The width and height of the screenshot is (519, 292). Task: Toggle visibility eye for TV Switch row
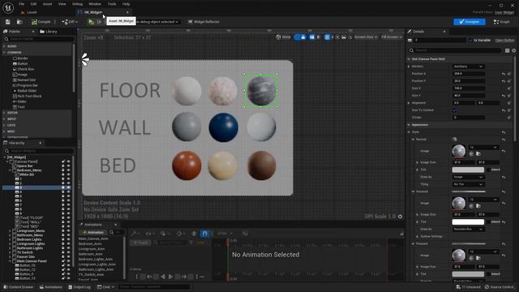68,252
